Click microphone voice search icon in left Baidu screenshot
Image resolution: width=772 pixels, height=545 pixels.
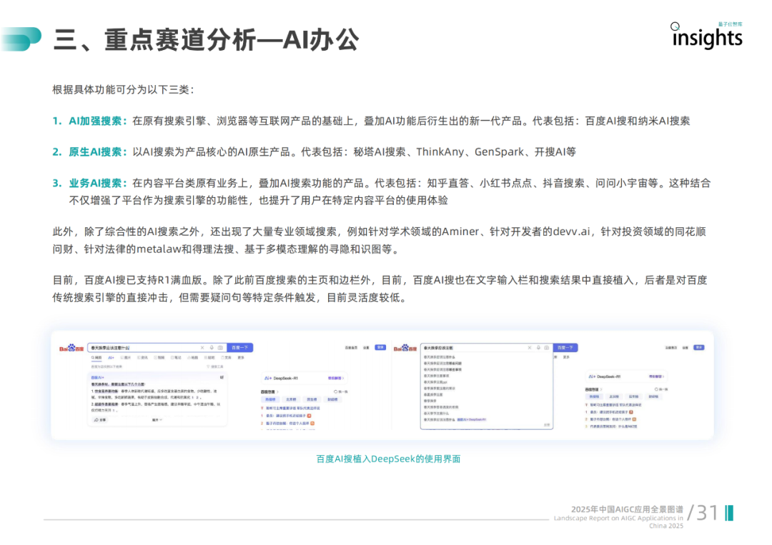[212, 348]
